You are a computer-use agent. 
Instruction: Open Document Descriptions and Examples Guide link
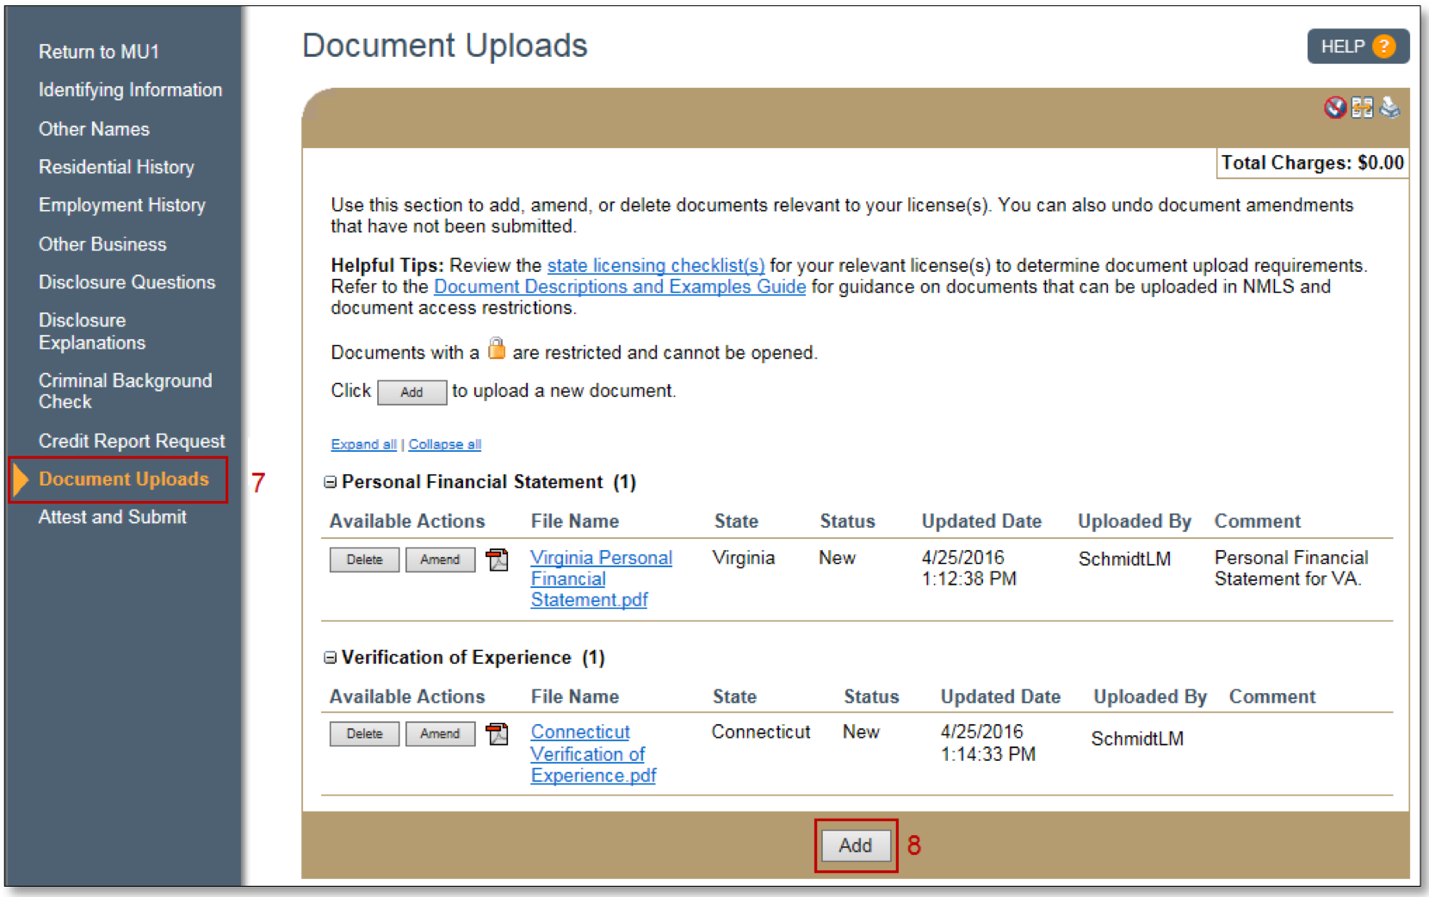click(620, 287)
